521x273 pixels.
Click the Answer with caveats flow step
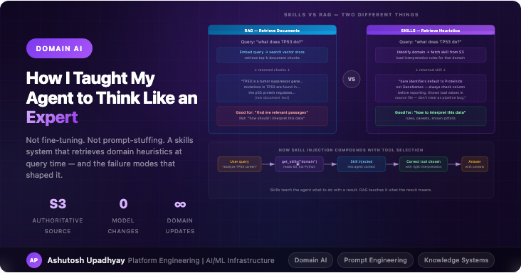475,164
